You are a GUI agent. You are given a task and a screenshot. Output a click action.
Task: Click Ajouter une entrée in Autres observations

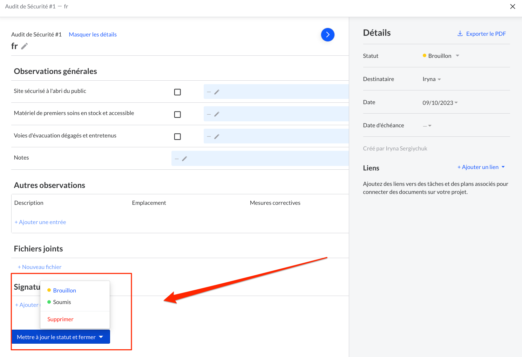pos(40,222)
